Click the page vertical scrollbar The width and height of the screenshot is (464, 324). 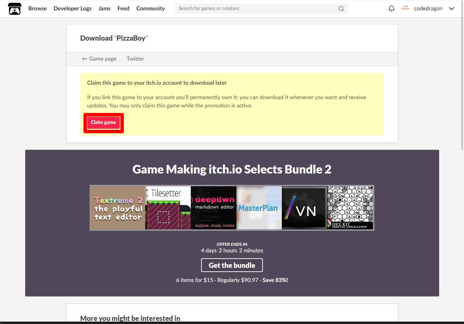click(462, 76)
